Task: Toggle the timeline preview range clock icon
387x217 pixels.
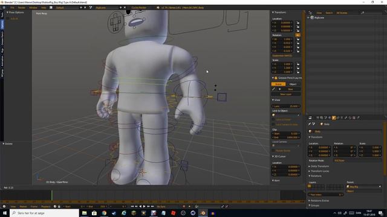Action: point(55,206)
